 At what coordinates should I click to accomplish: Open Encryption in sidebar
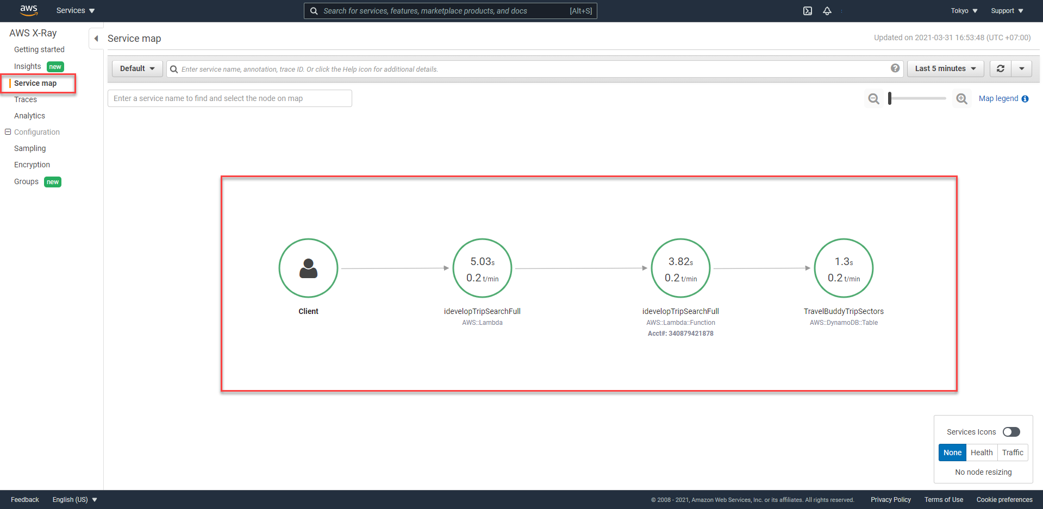(x=32, y=165)
